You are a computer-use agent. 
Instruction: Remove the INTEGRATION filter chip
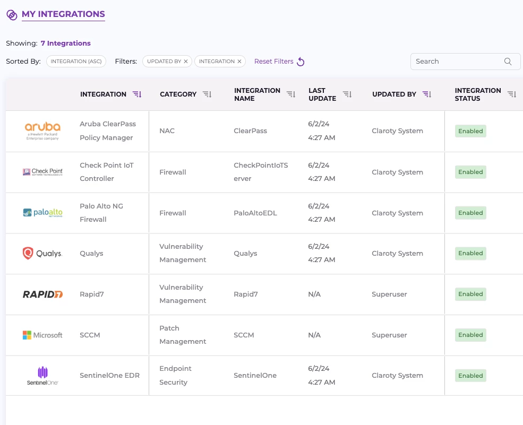coord(239,62)
